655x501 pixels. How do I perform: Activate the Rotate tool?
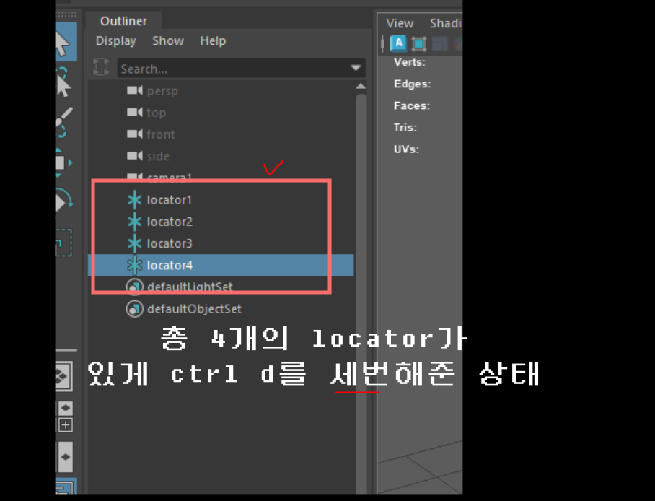click(63, 202)
